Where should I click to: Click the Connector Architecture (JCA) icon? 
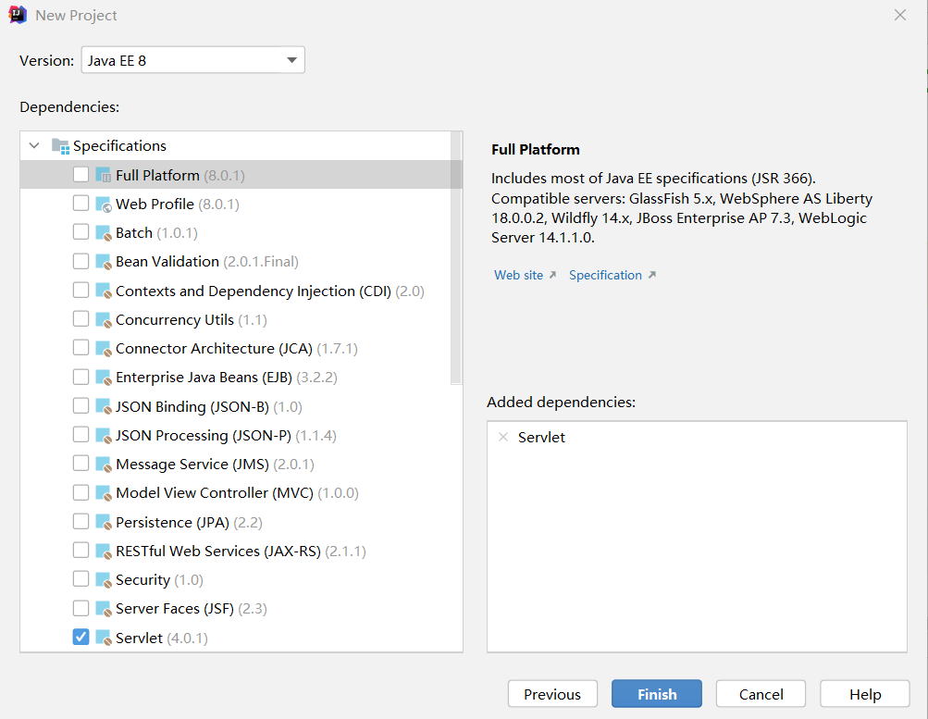[x=104, y=349]
